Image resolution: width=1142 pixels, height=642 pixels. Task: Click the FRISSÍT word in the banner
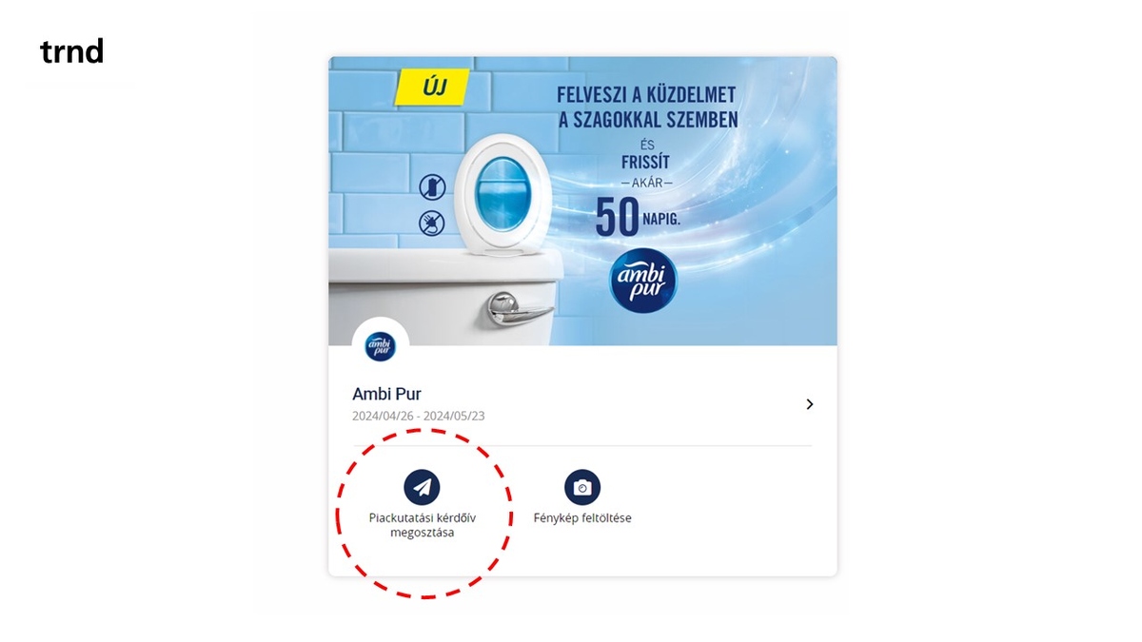click(x=647, y=162)
